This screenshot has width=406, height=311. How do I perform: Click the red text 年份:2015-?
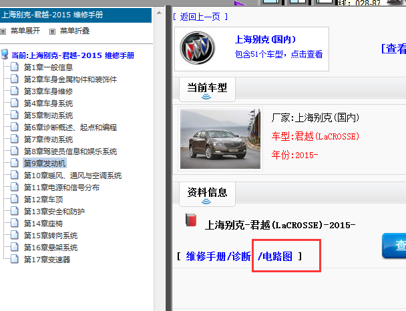(x=294, y=155)
